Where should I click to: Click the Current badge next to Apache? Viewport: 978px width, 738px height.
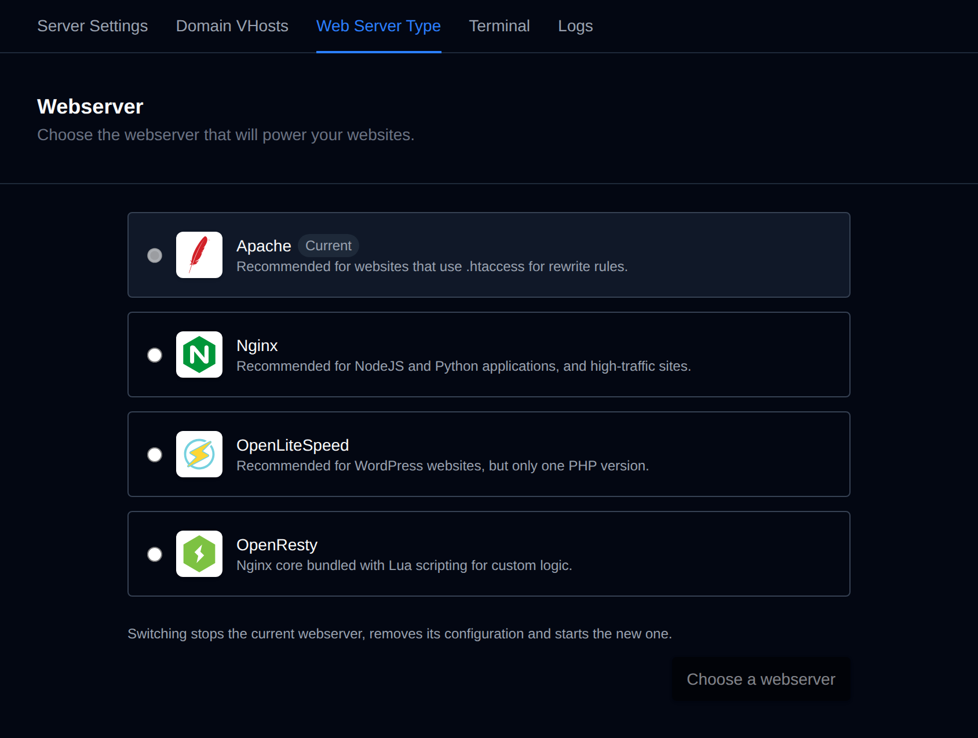pos(329,246)
